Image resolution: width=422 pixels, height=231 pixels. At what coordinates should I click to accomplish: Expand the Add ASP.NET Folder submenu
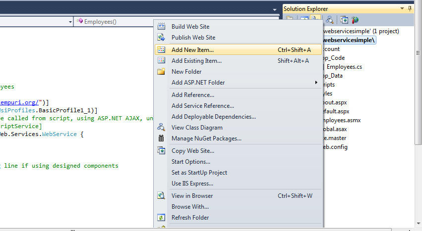click(x=316, y=83)
